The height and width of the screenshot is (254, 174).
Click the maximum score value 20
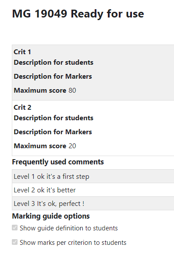pos(72,146)
